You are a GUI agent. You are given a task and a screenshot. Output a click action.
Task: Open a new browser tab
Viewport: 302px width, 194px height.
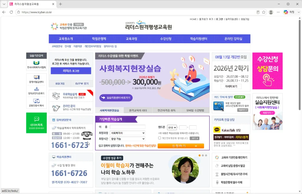click(60, 4)
